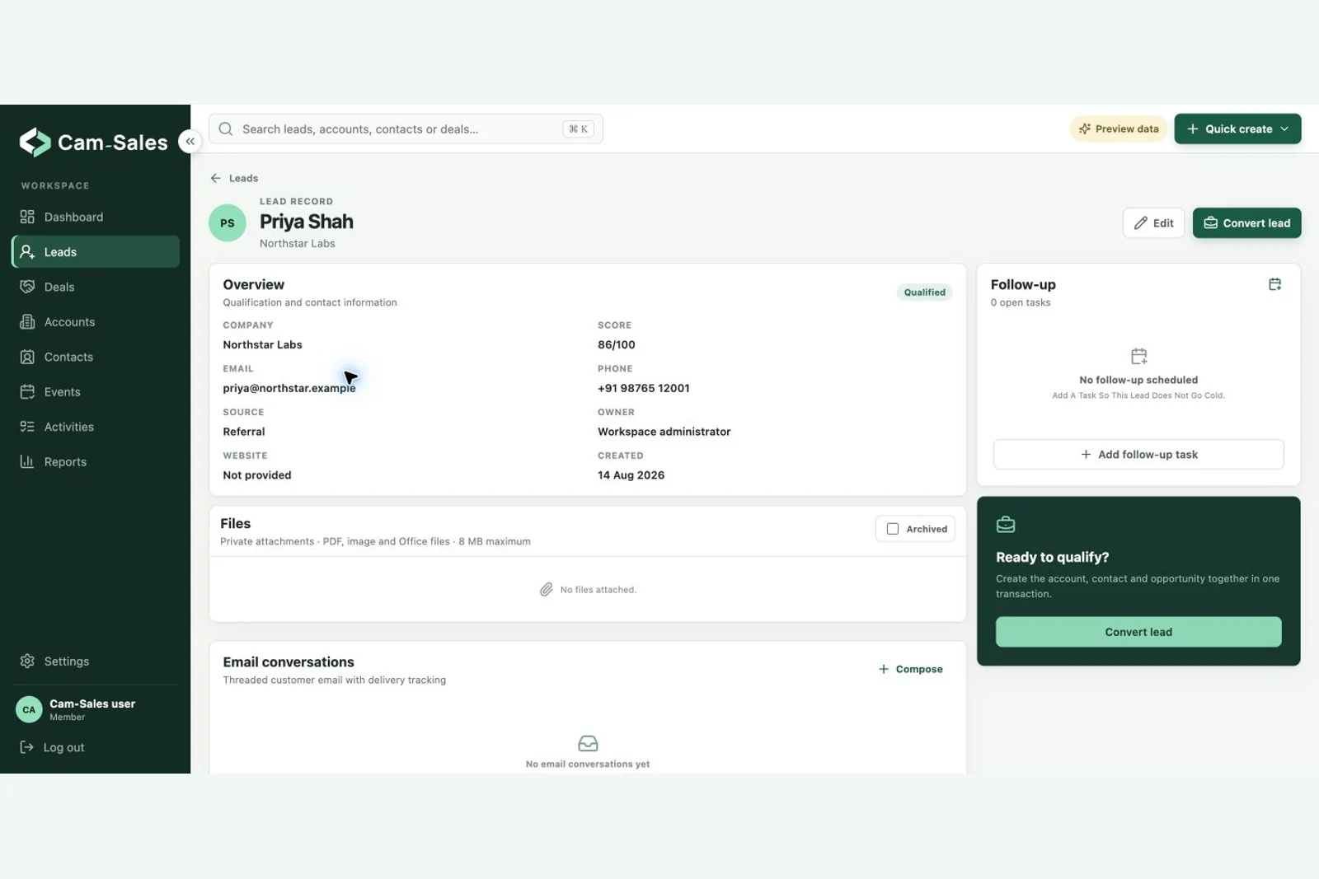Open the Quick create dropdown
The height and width of the screenshot is (879, 1319).
(1237, 129)
